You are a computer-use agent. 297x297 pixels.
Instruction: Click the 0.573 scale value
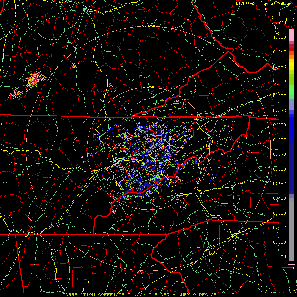pos(280,154)
